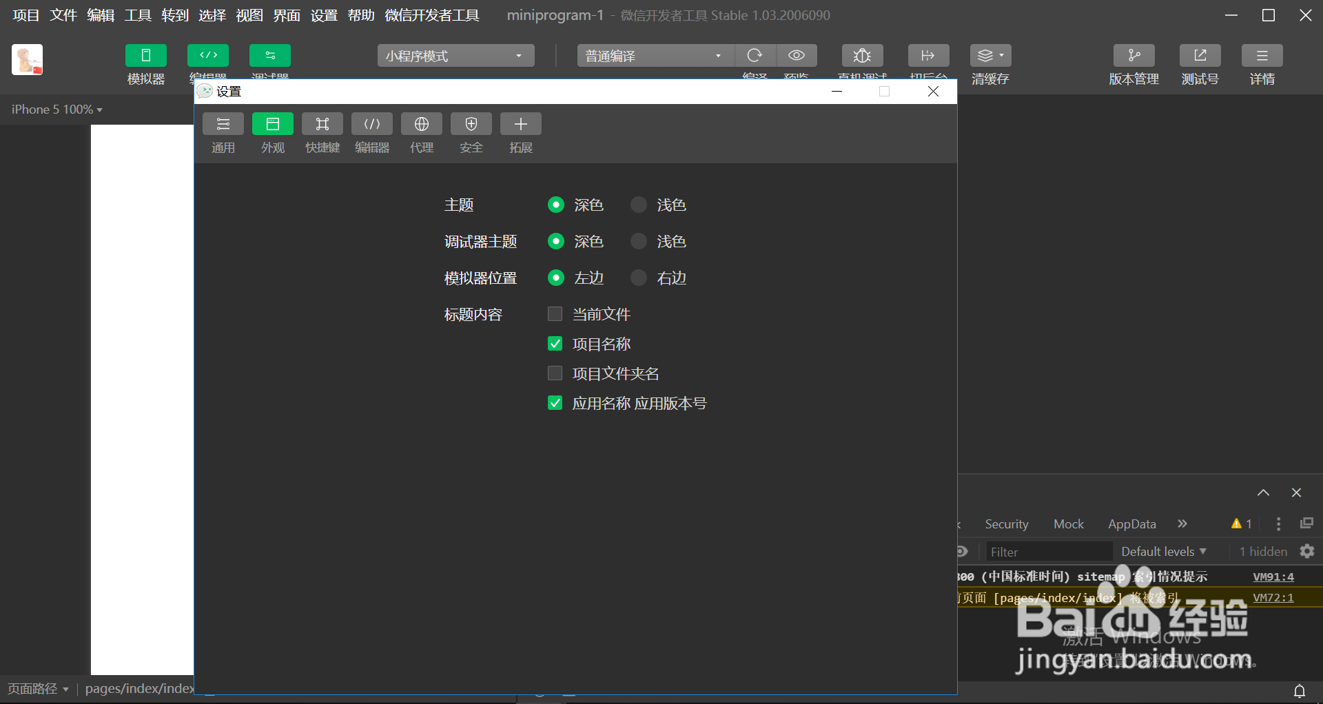Open version management (版本管理)
The height and width of the screenshot is (704, 1323).
click(1134, 56)
